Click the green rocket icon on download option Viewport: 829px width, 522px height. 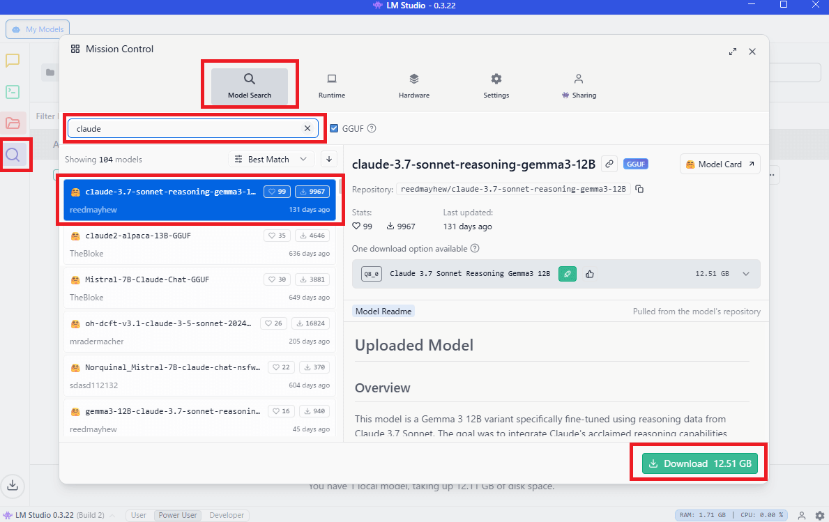568,274
